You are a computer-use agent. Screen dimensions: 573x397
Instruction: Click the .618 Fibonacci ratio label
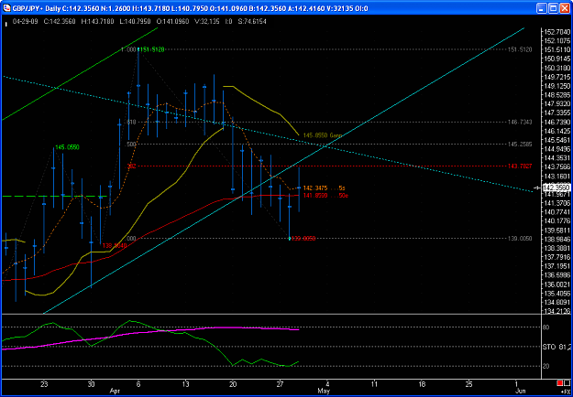pos(131,123)
